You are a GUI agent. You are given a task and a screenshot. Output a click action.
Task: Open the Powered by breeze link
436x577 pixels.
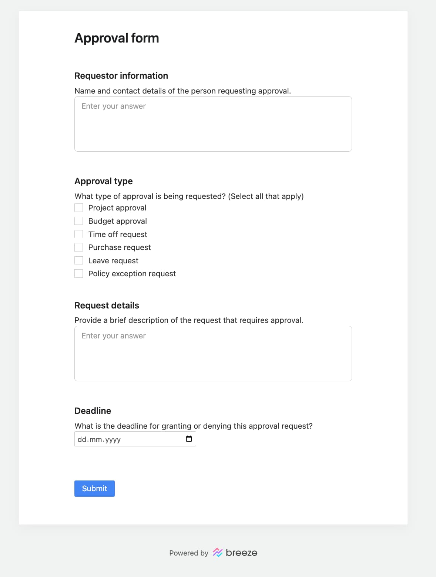213,553
